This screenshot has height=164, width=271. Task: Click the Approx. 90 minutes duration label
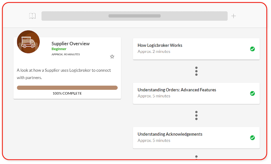click(66, 54)
